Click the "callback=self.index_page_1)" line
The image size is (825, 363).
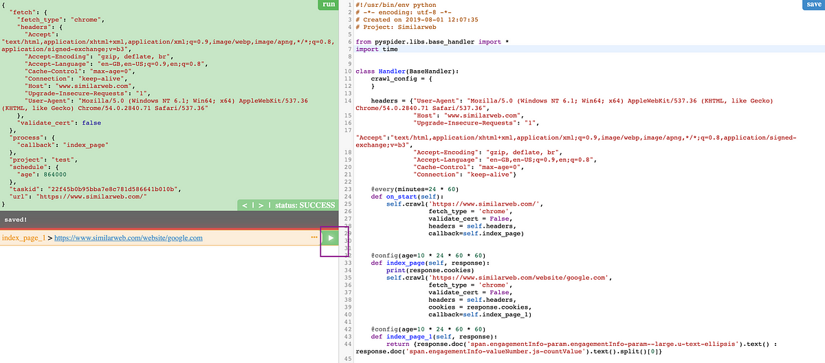(480, 314)
